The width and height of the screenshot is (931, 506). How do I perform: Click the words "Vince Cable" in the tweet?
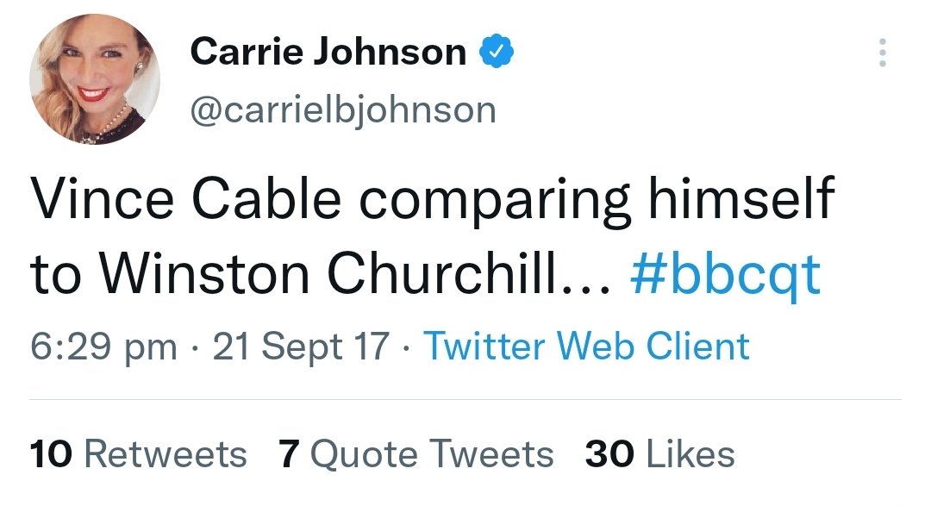click(x=186, y=197)
